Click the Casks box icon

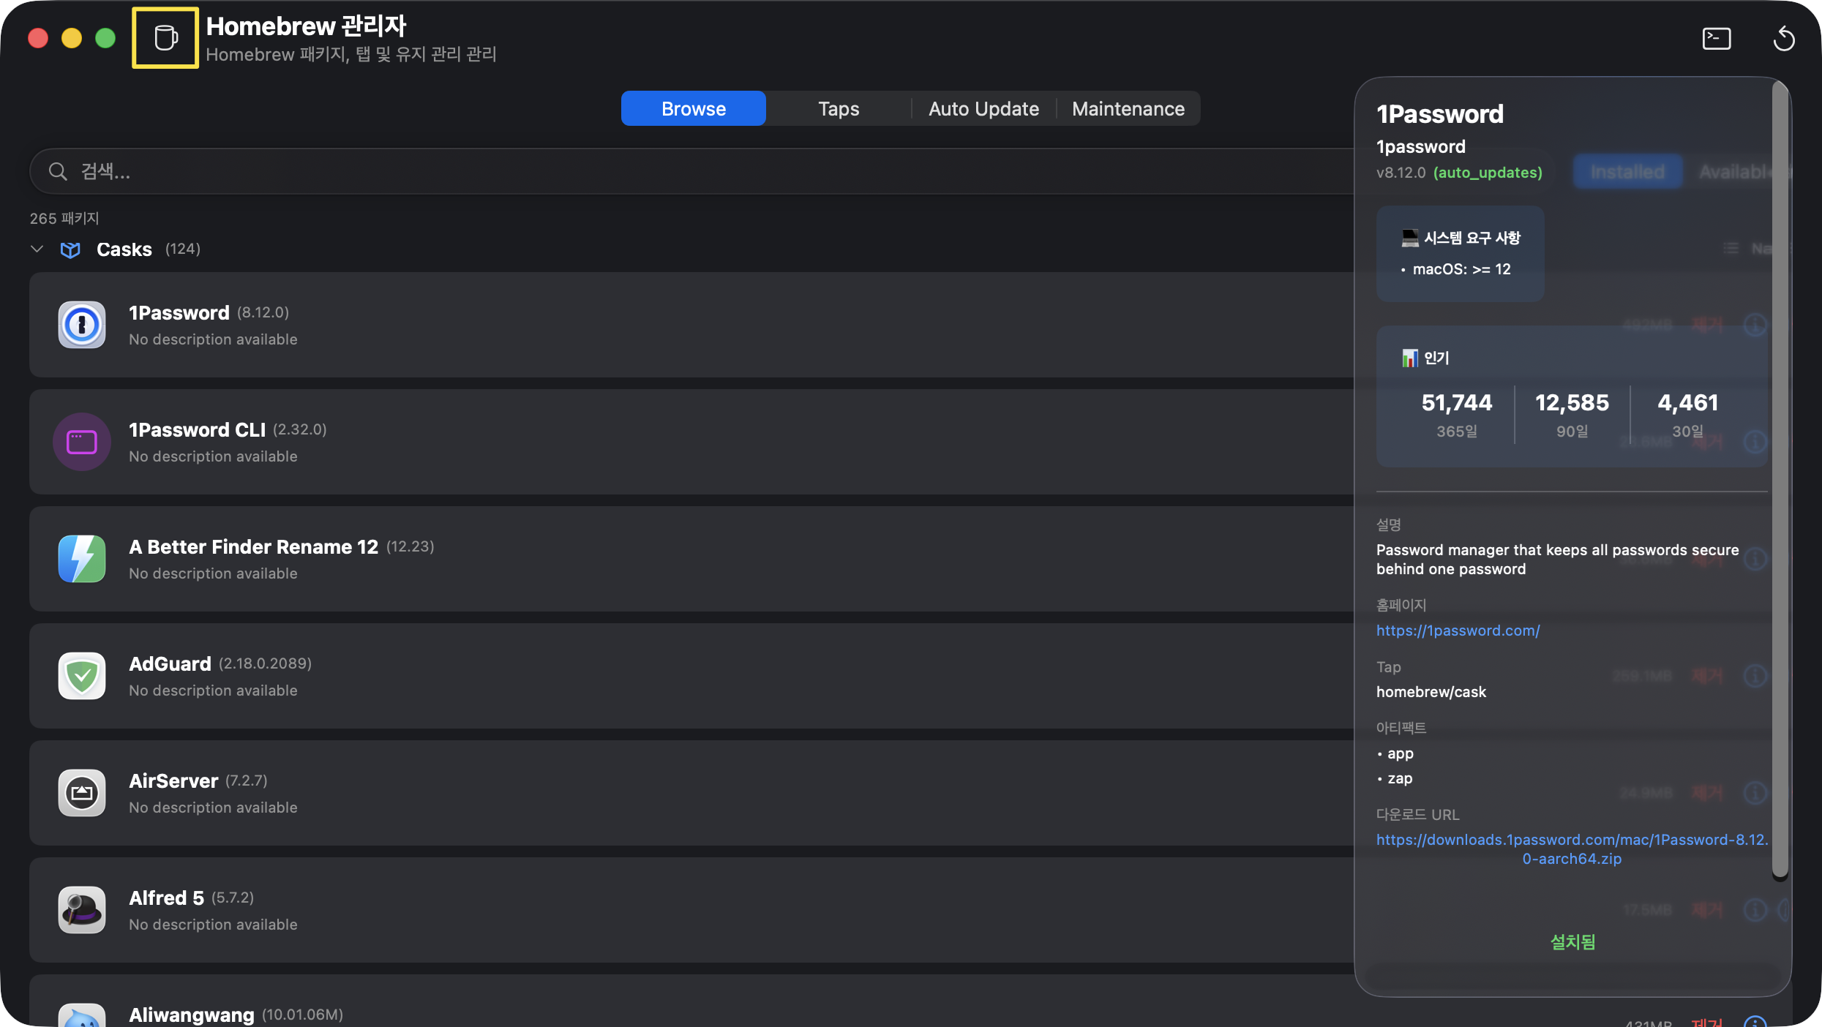click(70, 250)
